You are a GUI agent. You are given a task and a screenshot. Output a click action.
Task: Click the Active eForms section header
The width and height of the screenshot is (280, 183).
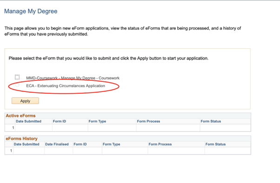click(20, 116)
